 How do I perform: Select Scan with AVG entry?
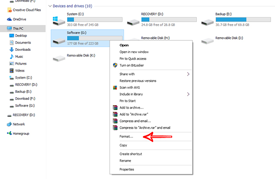tap(130, 88)
